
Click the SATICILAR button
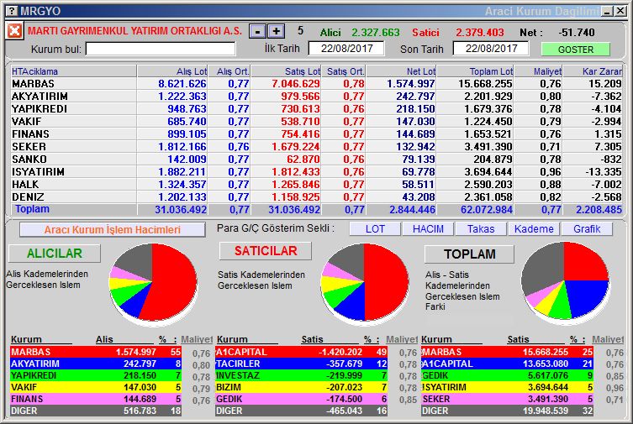(266, 251)
